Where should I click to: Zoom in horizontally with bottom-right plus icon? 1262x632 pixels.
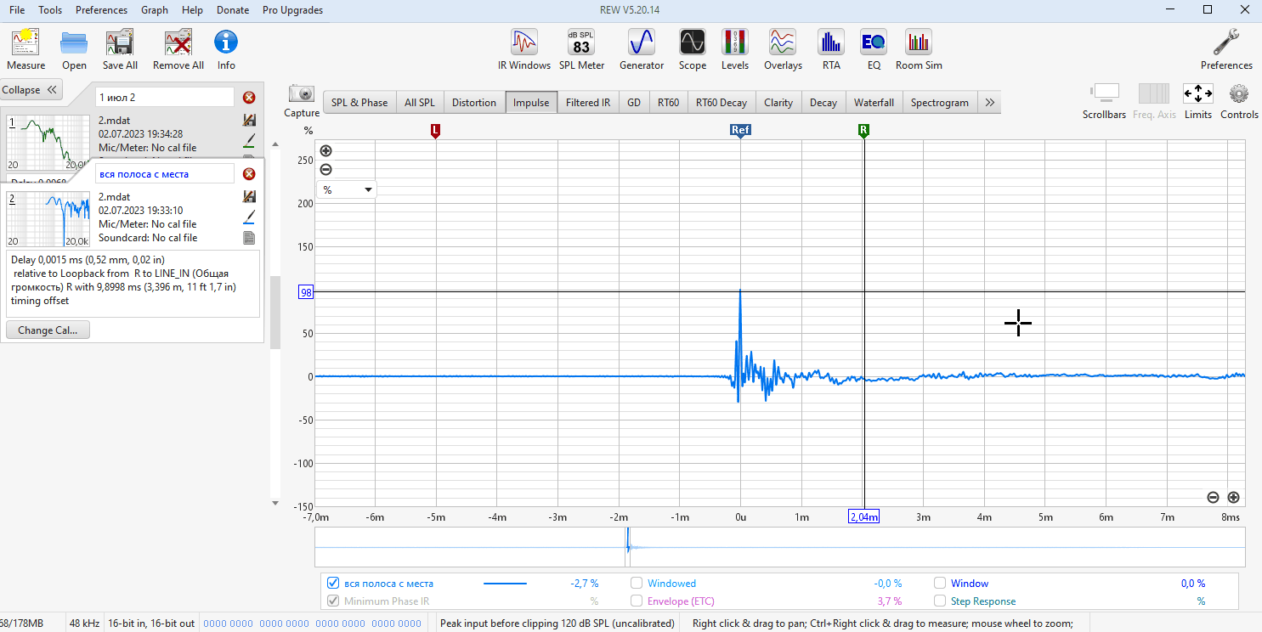click(x=1233, y=498)
